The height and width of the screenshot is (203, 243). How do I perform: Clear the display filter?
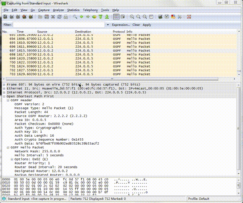click(x=136, y=25)
